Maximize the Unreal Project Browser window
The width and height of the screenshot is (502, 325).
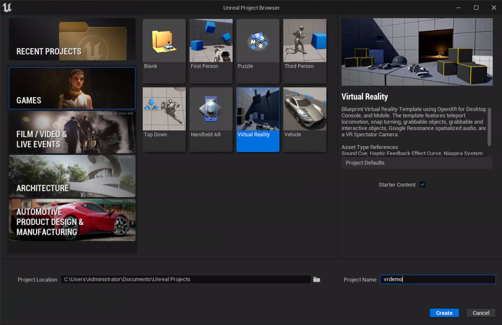476,8
